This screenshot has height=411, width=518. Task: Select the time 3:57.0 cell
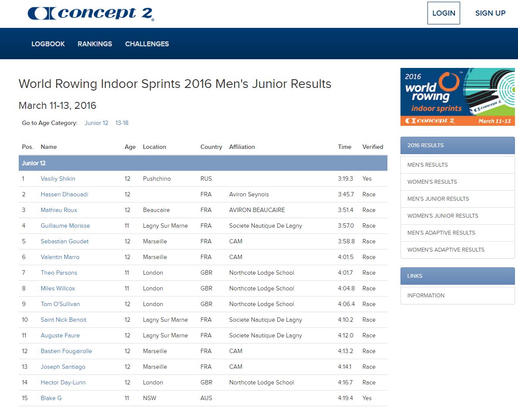pos(346,226)
